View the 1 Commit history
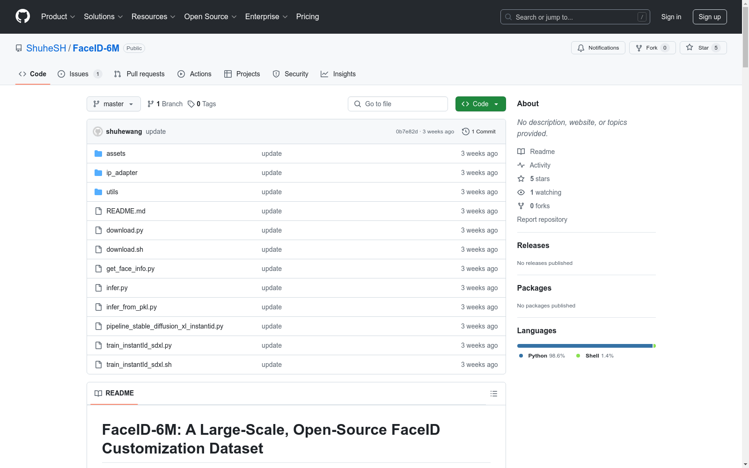The image size is (749, 468). click(x=479, y=132)
